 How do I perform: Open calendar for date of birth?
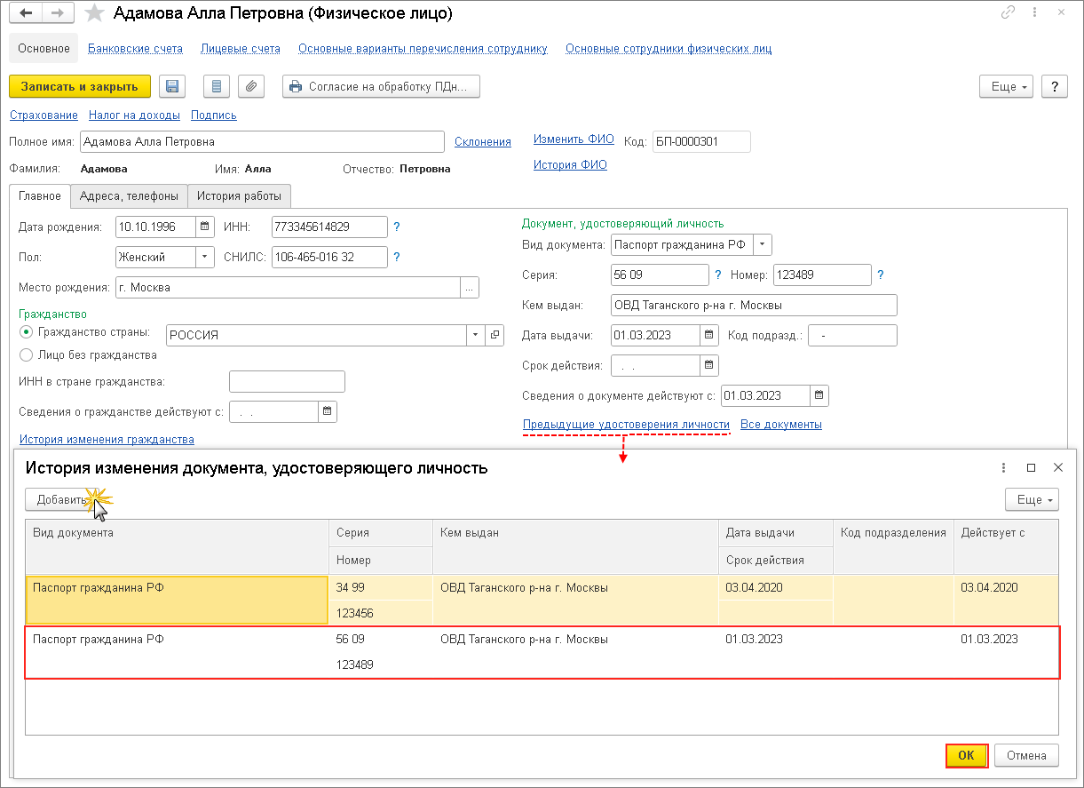[205, 227]
